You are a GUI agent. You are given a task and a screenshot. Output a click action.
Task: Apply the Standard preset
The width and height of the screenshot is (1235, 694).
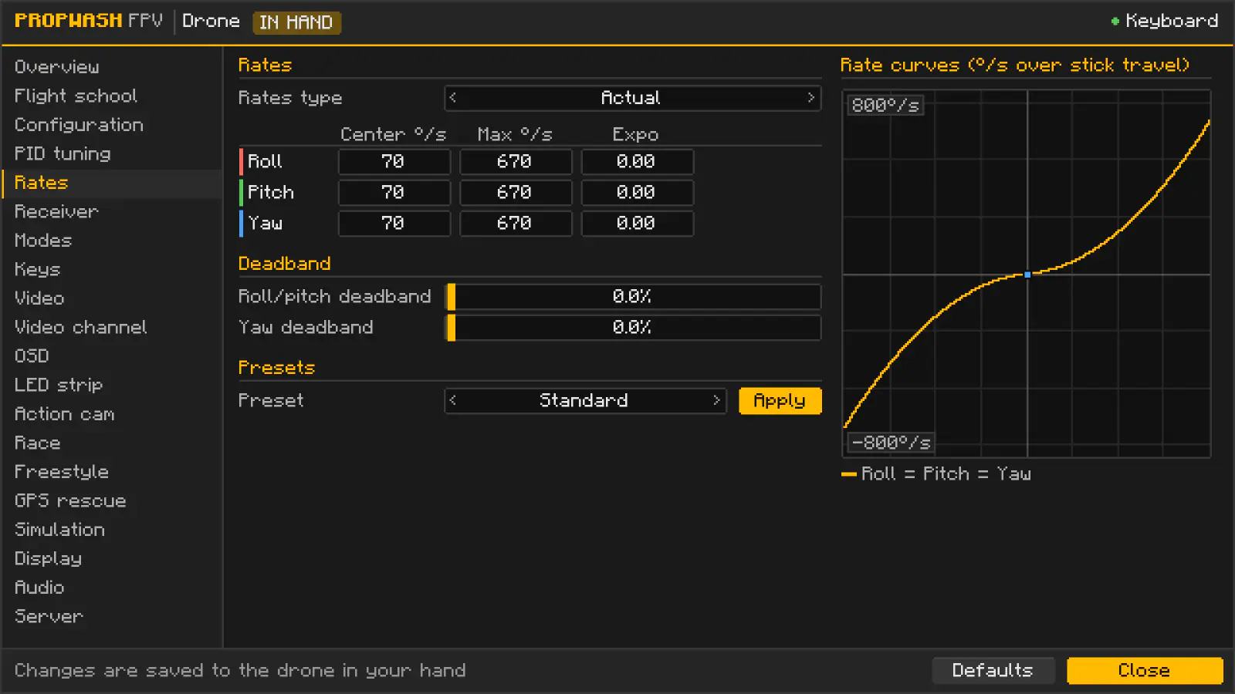pyautogui.click(x=780, y=400)
